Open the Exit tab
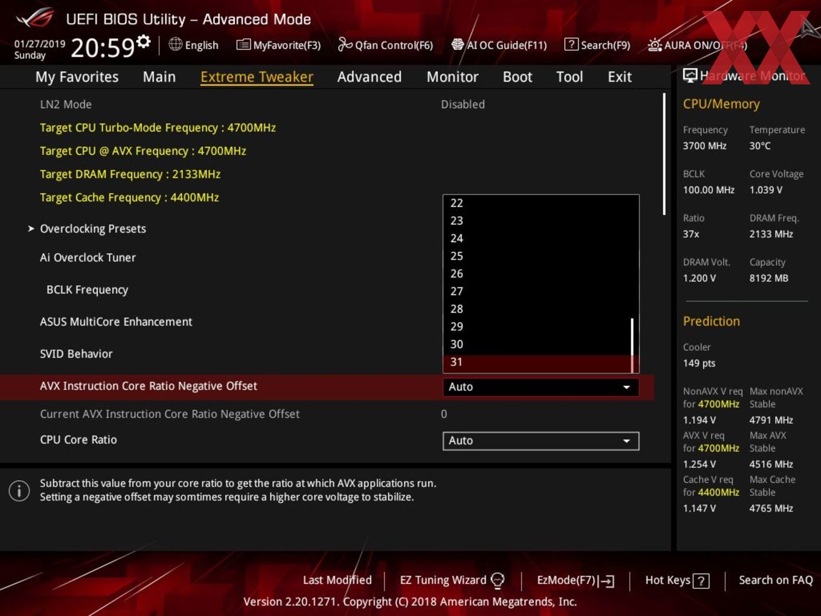Screen dimensions: 821x616 [x=619, y=77]
